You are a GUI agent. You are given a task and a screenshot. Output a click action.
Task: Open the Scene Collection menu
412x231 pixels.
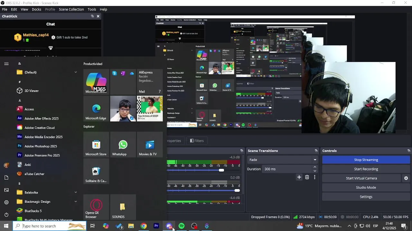(71, 9)
